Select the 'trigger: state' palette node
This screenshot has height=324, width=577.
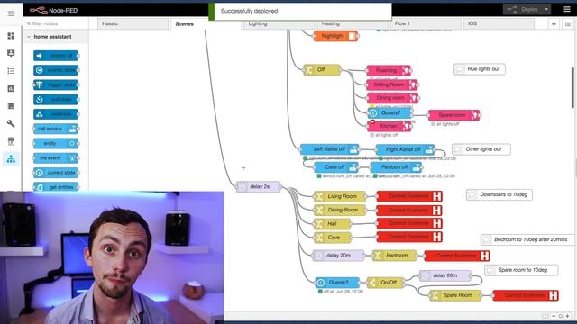point(56,85)
